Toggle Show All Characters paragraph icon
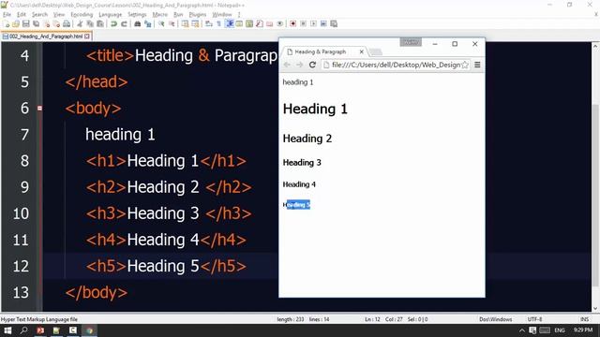The height and width of the screenshot is (337, 600). point(218,23)
